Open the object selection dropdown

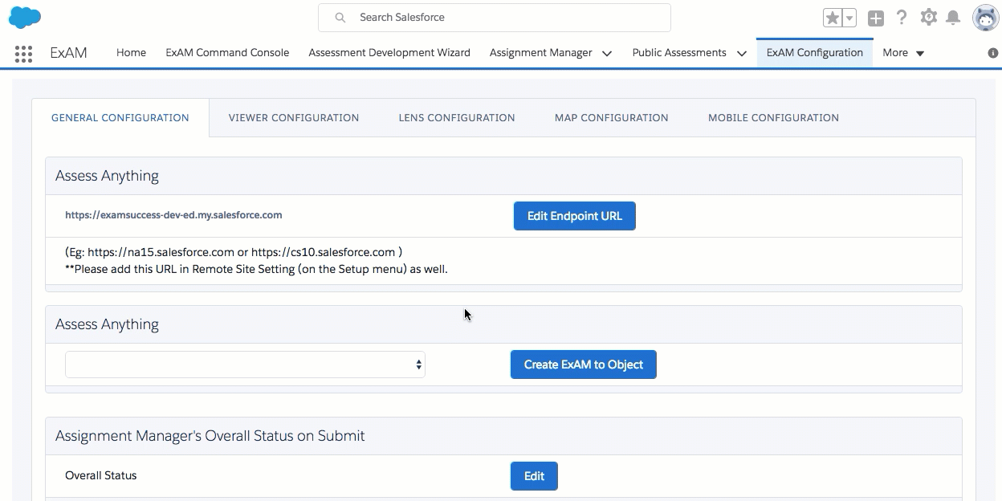[x=245, y=365]
